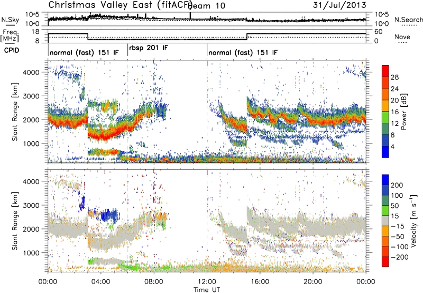The height and width of the screenshot is (293, 423).
Task: Click the red bottom of the velocity colorbar
Action: pyautogui.click(x=385, y=262)
